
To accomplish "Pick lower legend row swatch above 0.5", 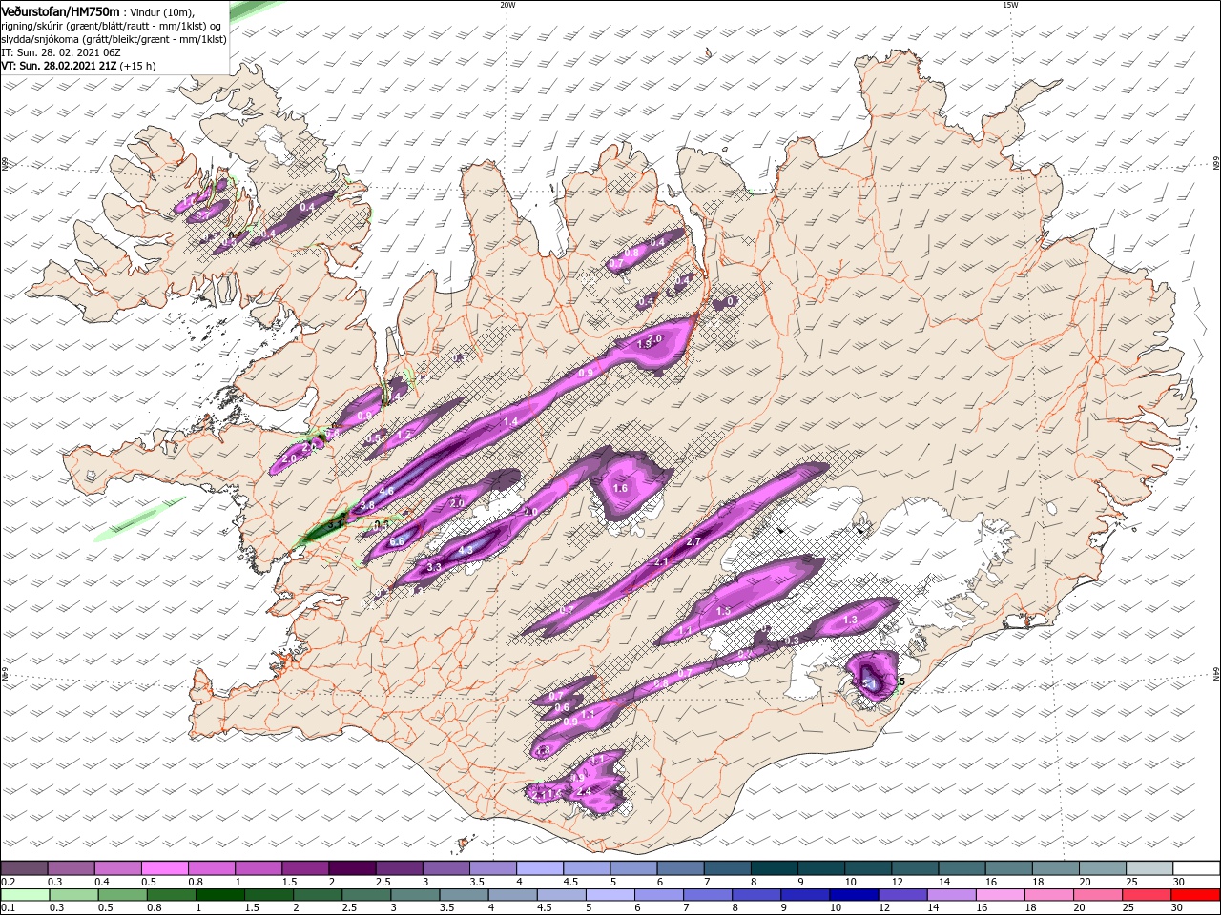I will click(122, 895).
